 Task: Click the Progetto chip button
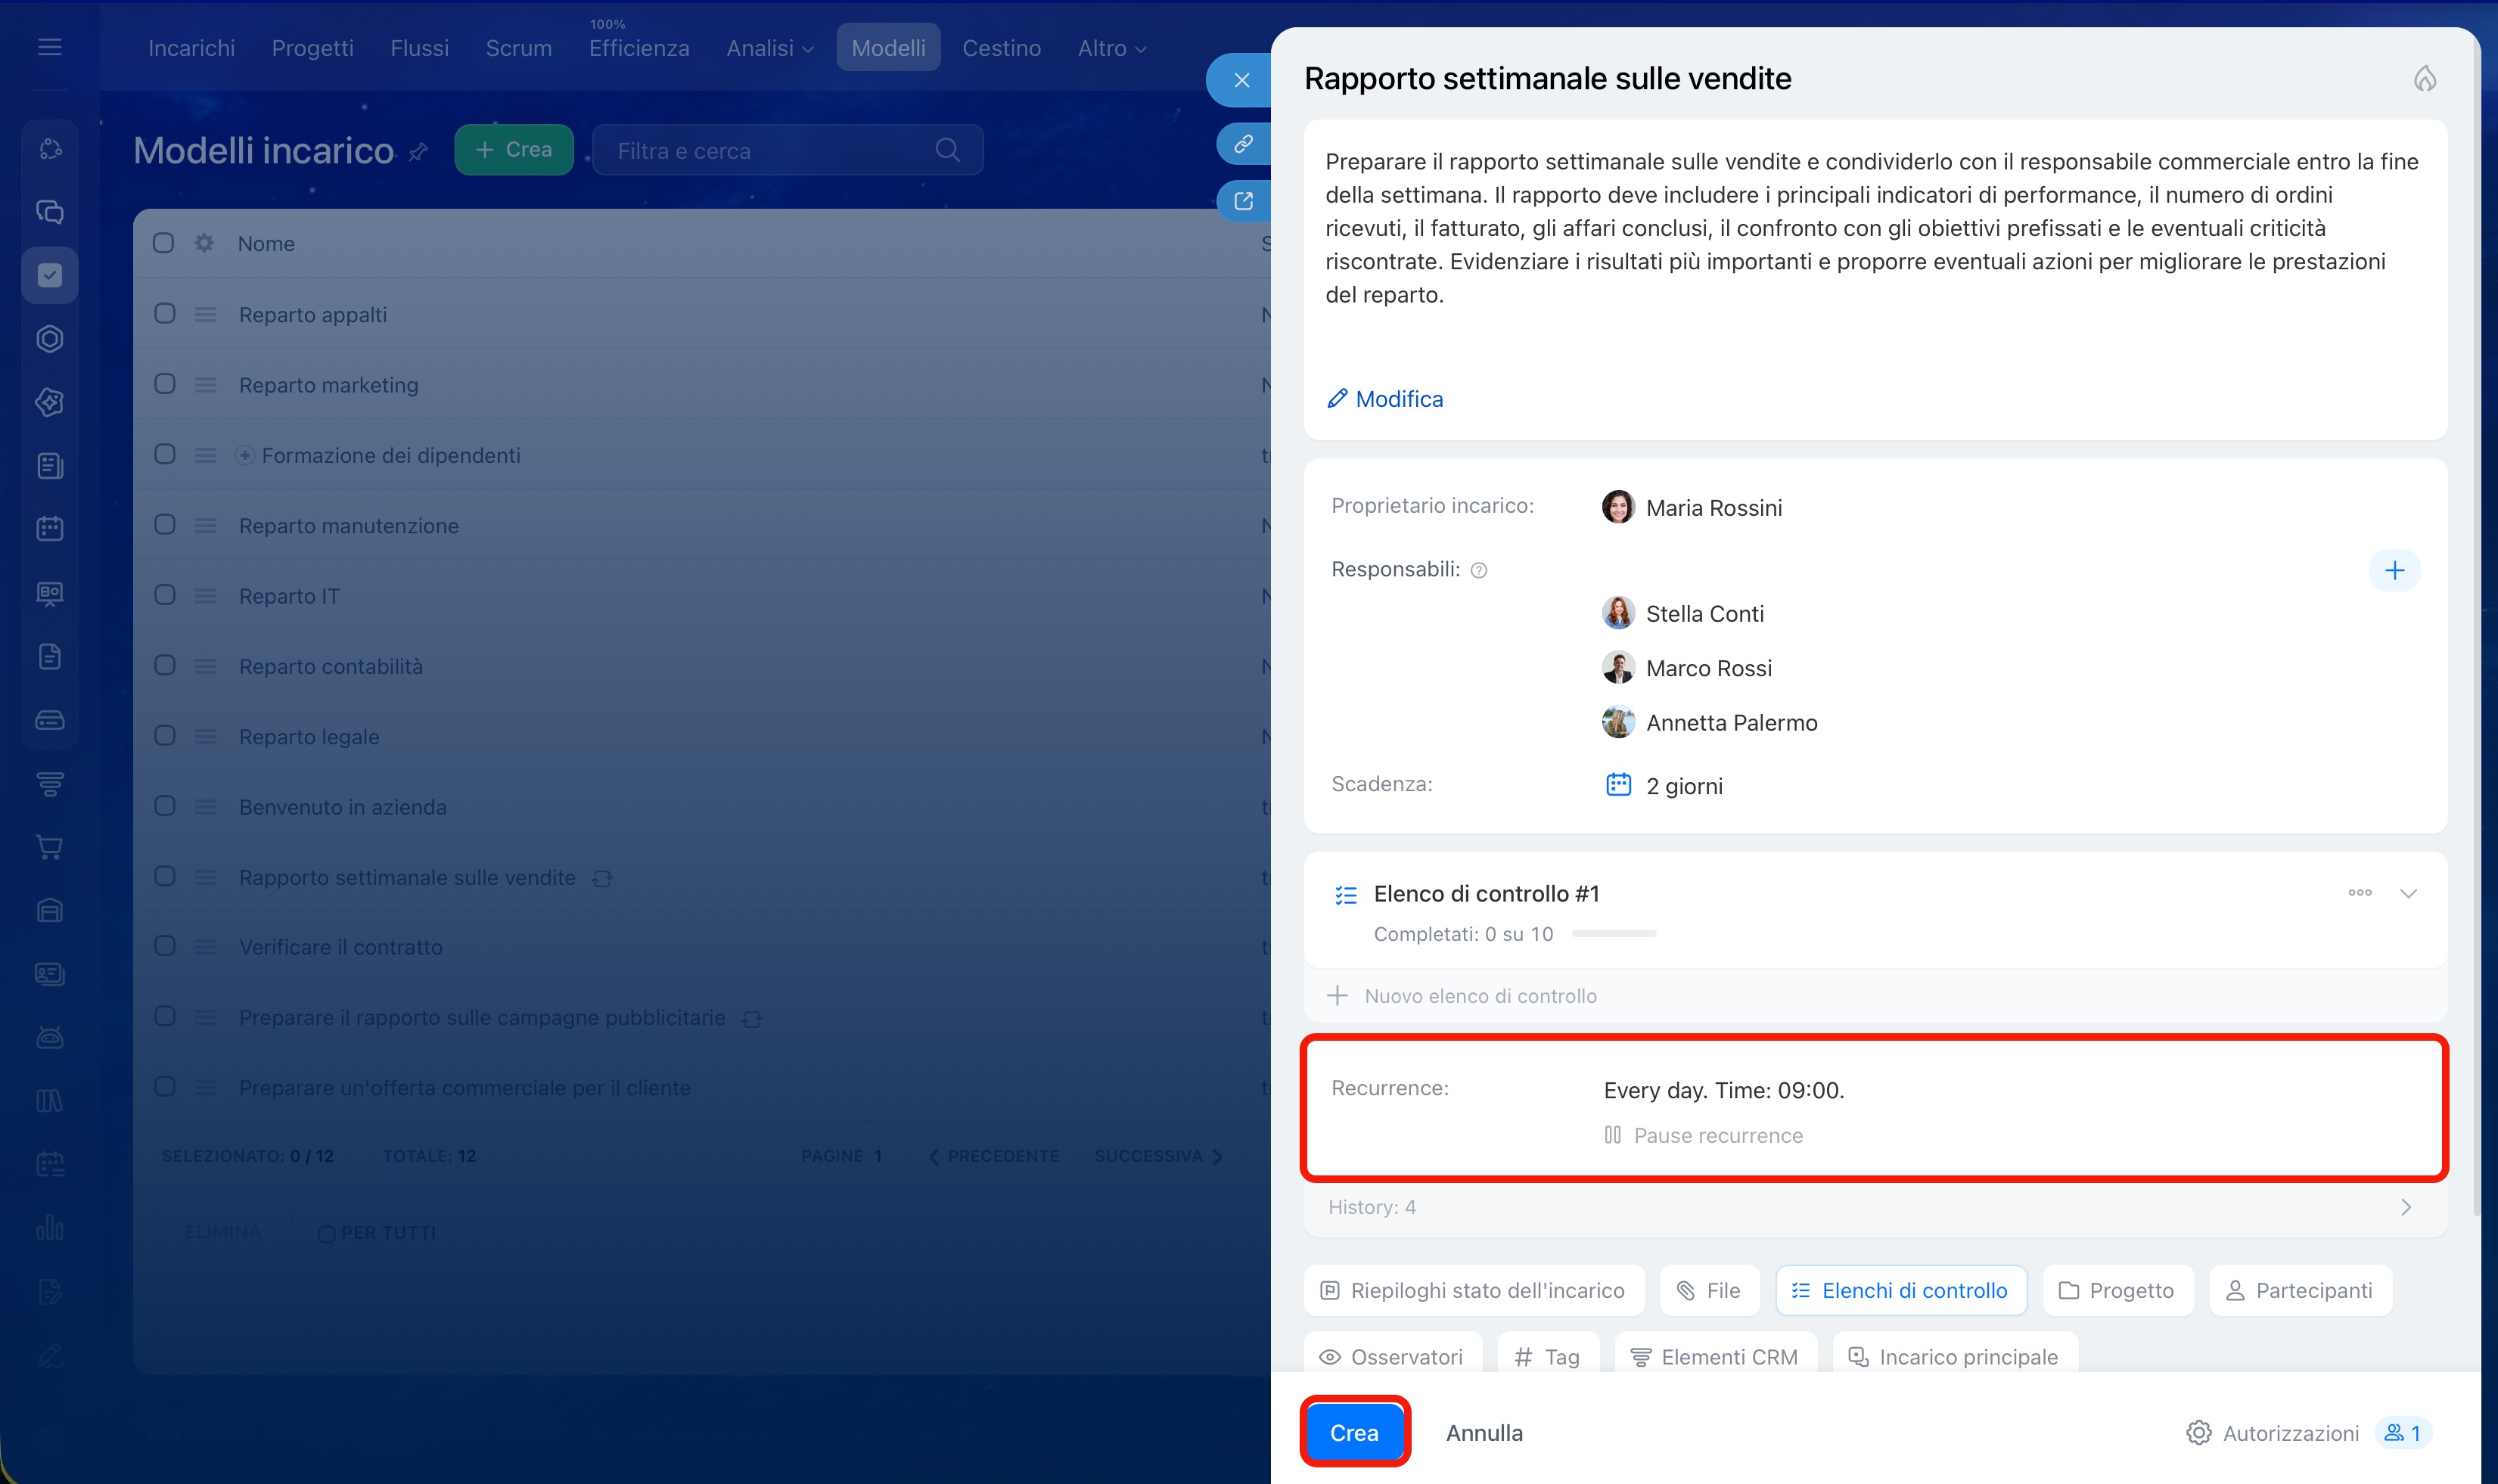[x=2117, y=1290]
